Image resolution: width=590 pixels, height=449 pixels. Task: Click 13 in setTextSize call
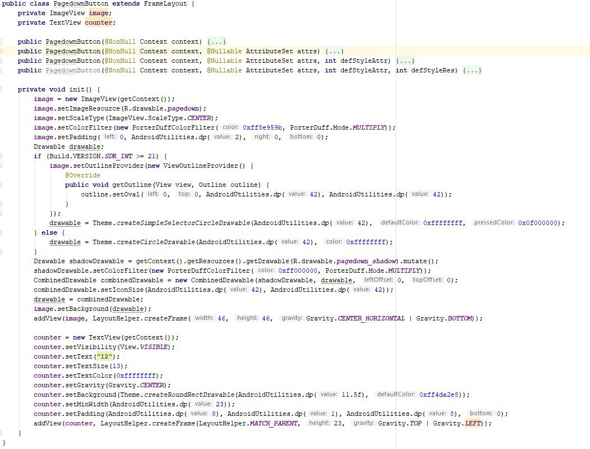tap(116, 366)
